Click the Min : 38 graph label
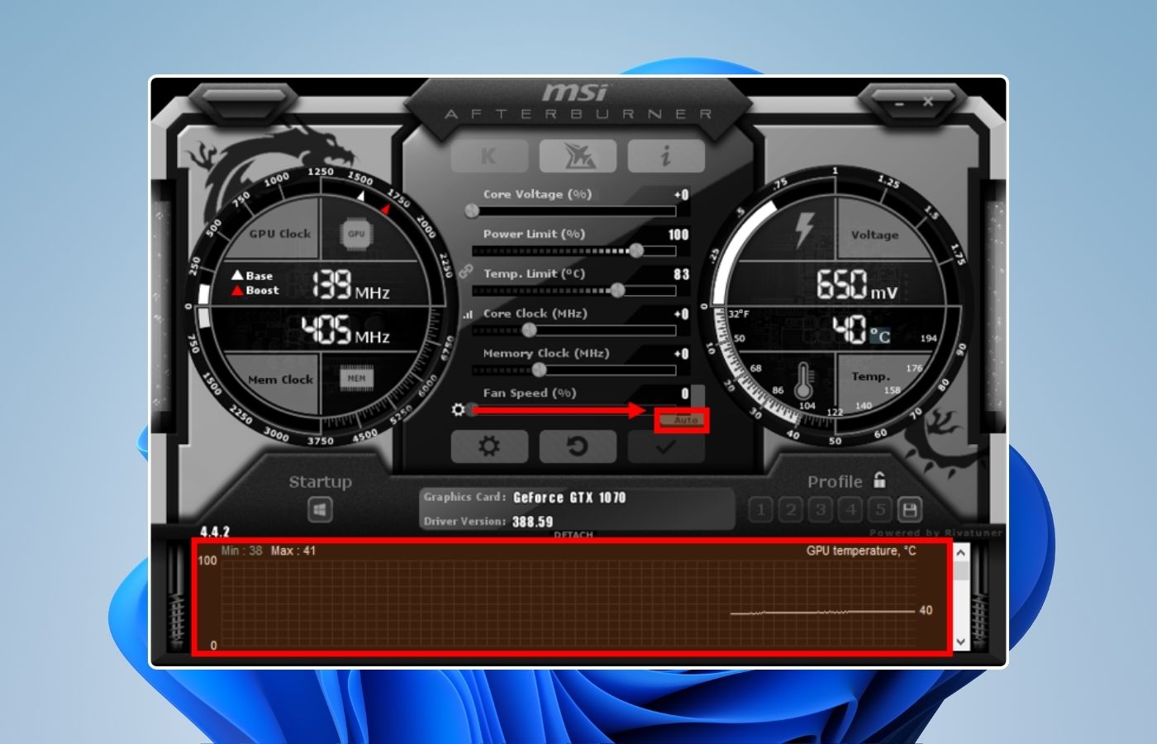 [242, 551]
